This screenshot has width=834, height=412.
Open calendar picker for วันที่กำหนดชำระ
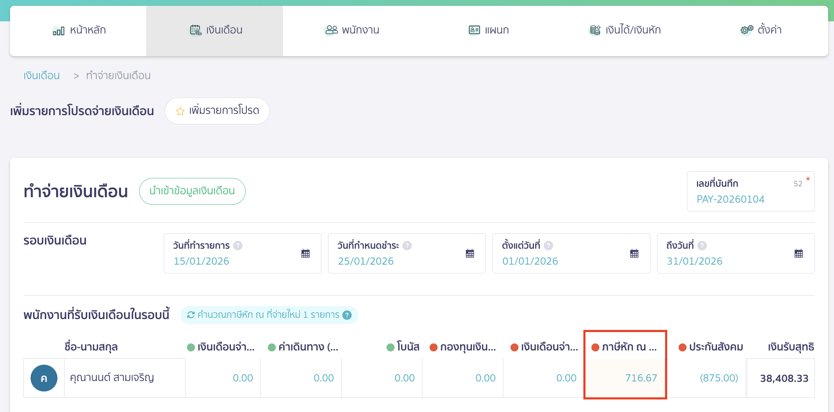coord(470,253)
